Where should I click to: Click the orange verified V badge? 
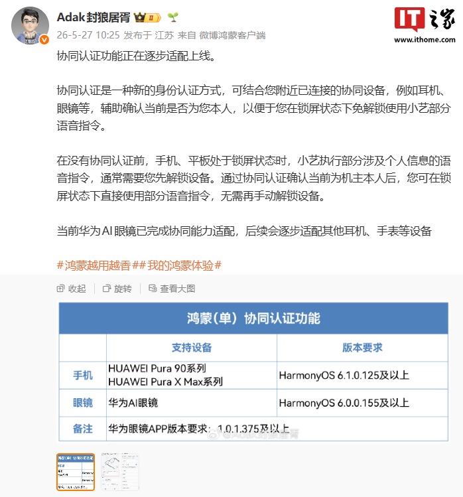coord(44,40)
